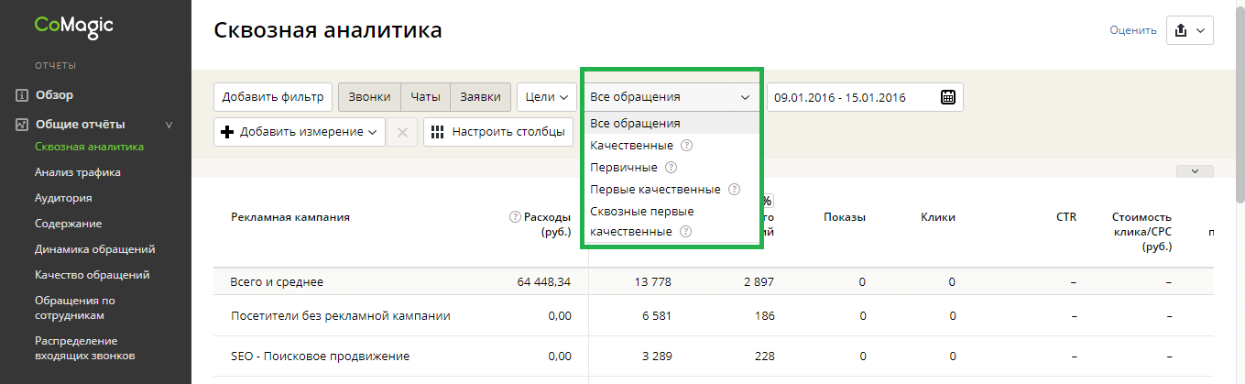The height and width of the screenshot is (384, 1245).
Task: Click help icon near Расходы column header
Action: [x=515, y=217]
